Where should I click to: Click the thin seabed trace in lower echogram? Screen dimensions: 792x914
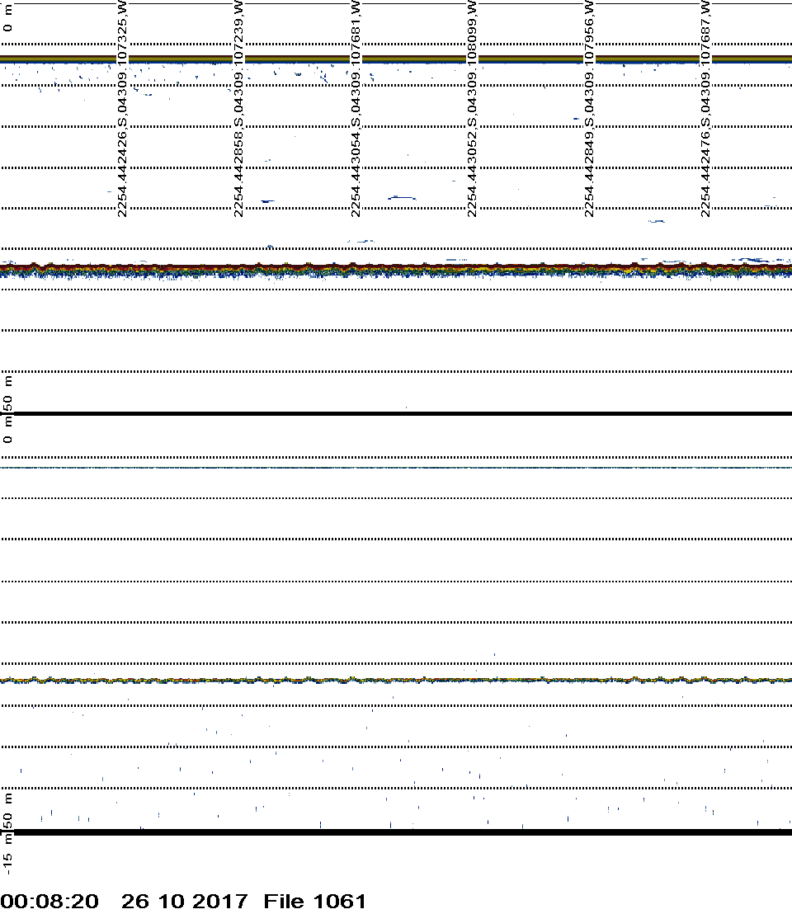(x=396, y=680)
